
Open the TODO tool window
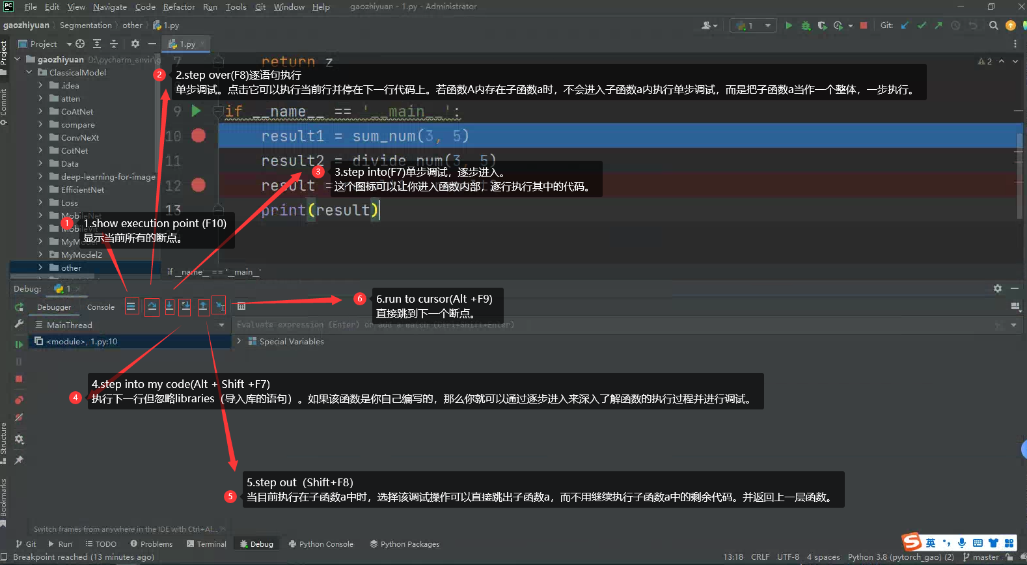point(101,544)
